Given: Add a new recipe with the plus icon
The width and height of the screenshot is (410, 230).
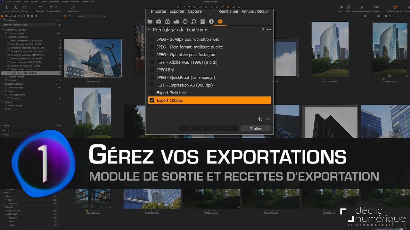Looking at the screenshot, I should coord(260,119).
